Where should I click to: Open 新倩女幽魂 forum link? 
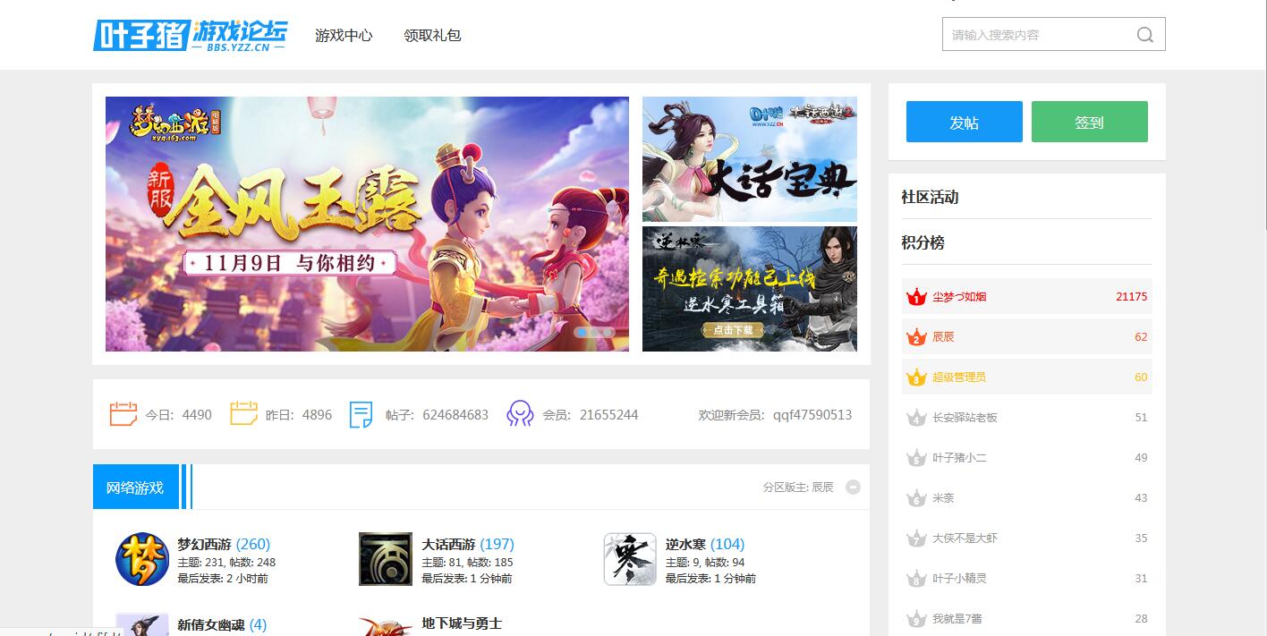coord(211,624)
